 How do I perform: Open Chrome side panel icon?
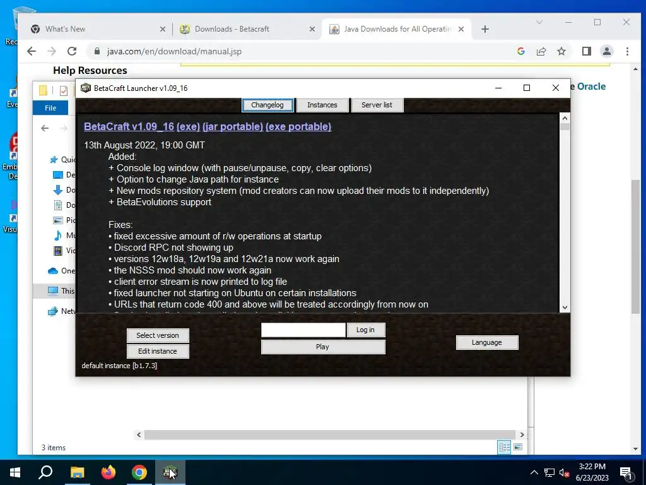(586, 51)
